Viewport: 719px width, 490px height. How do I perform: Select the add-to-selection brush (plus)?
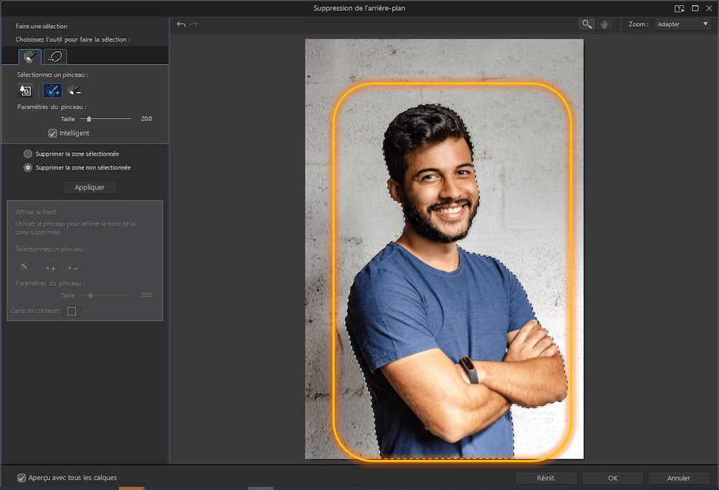pos(52,91)
